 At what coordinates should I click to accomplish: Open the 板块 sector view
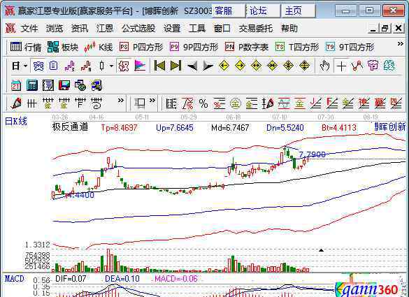[63, 48]
